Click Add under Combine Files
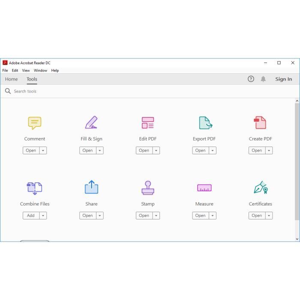Viewport: 300px width, 300px height. pos(31,216)
